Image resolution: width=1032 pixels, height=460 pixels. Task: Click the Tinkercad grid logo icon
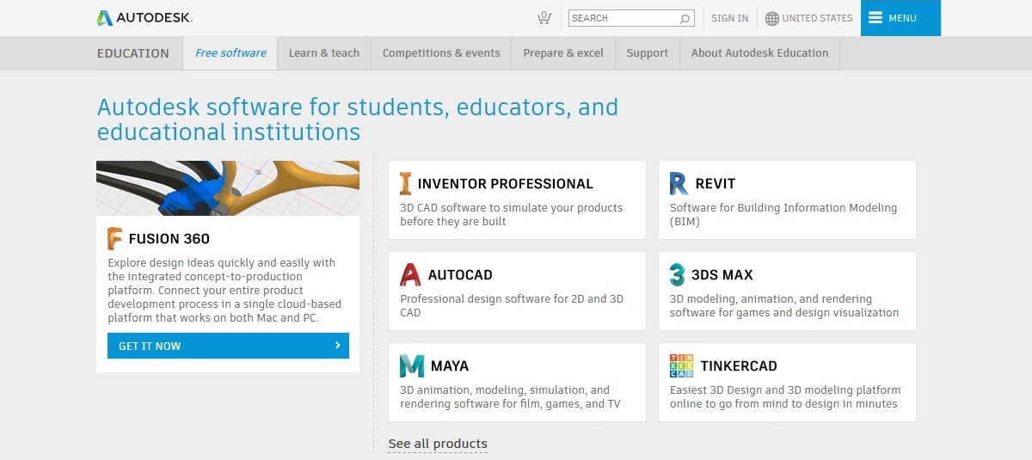click(x=681, y=365)
